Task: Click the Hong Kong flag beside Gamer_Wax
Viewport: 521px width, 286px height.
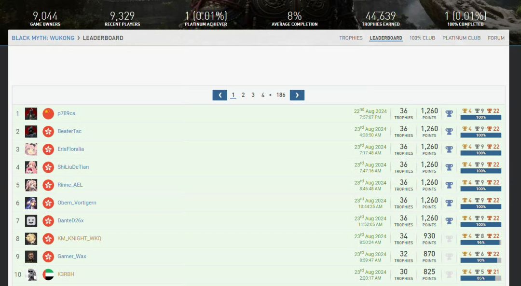Action: click(x=48, y=257)
